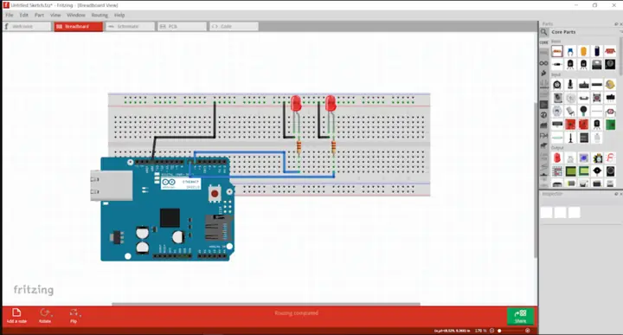Click the Rotate tool icon
This screenshot has height=335, width=623.
click(x=44, y=312)
